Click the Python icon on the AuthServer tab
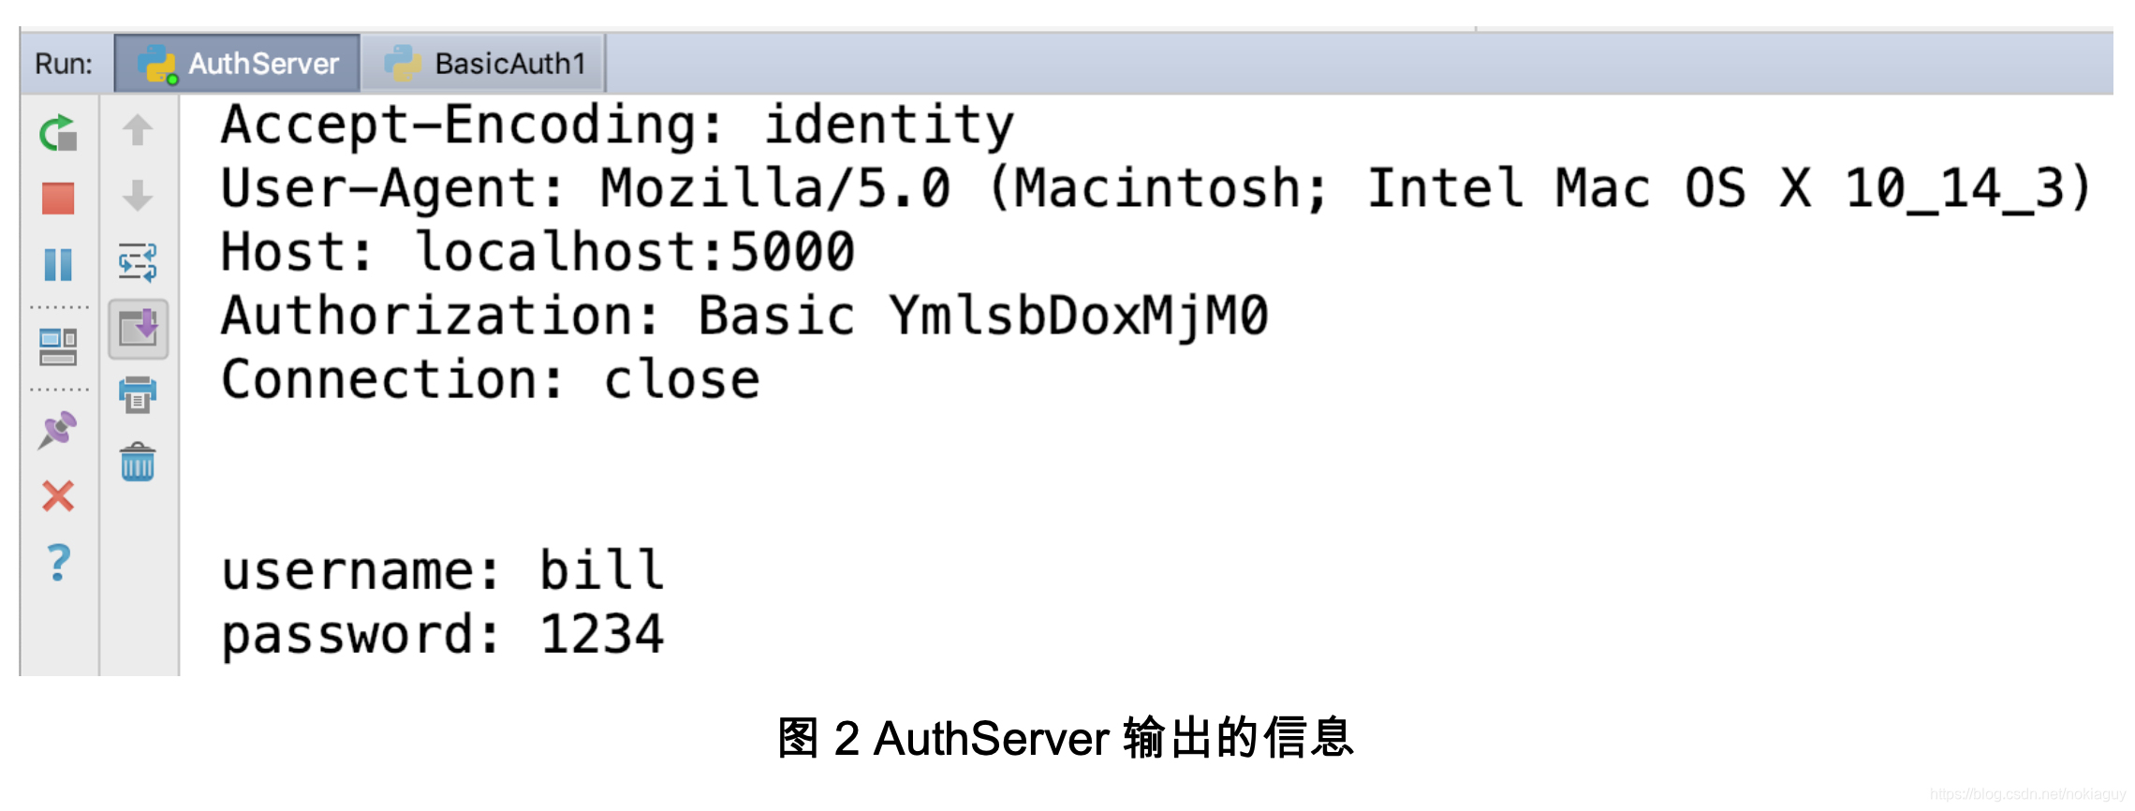The image size is (2135, 811). (155, 64)
